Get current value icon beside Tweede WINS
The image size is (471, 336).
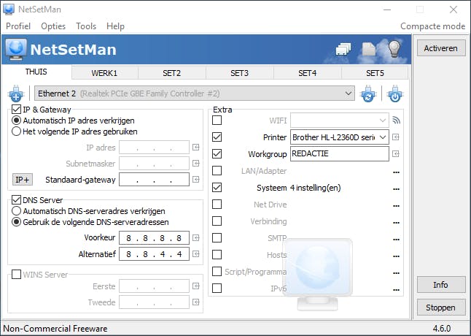(196, 302)
